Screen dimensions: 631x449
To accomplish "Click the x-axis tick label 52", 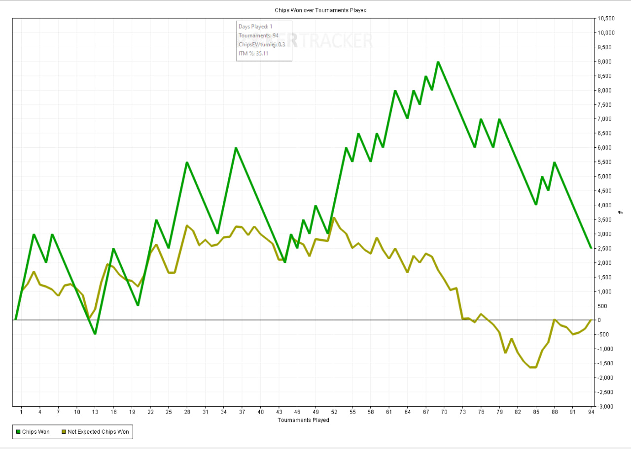I will pyautogui.click(x=334, y=412).
